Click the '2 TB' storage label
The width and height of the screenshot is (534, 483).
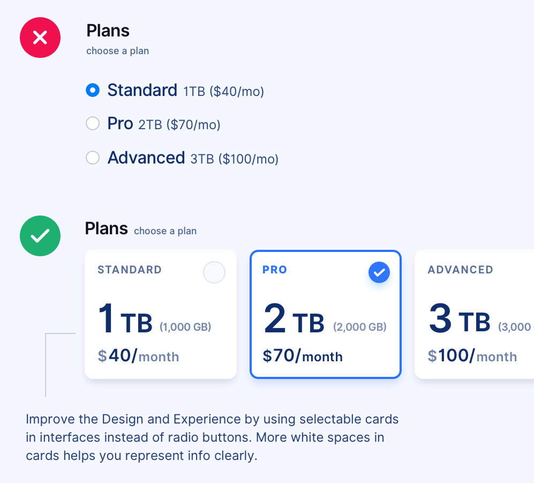[x=294, y=318]
